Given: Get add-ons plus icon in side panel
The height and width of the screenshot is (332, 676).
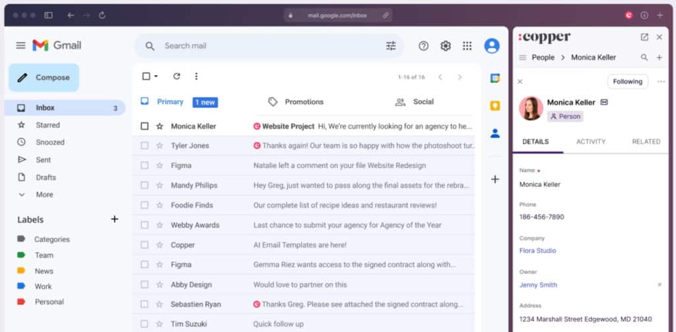Looking at the screenshot, I should click(x=495, y=179).
